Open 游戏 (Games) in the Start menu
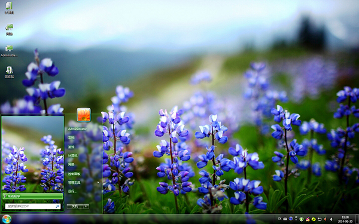Viewport: 359px width, 224px height. pyautogui.click(x=71, y=147)
